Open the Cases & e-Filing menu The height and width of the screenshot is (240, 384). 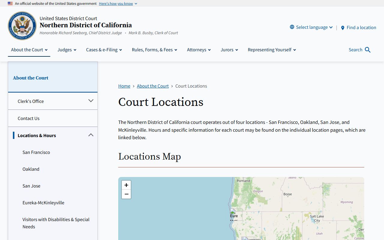[x=104, y=50]
